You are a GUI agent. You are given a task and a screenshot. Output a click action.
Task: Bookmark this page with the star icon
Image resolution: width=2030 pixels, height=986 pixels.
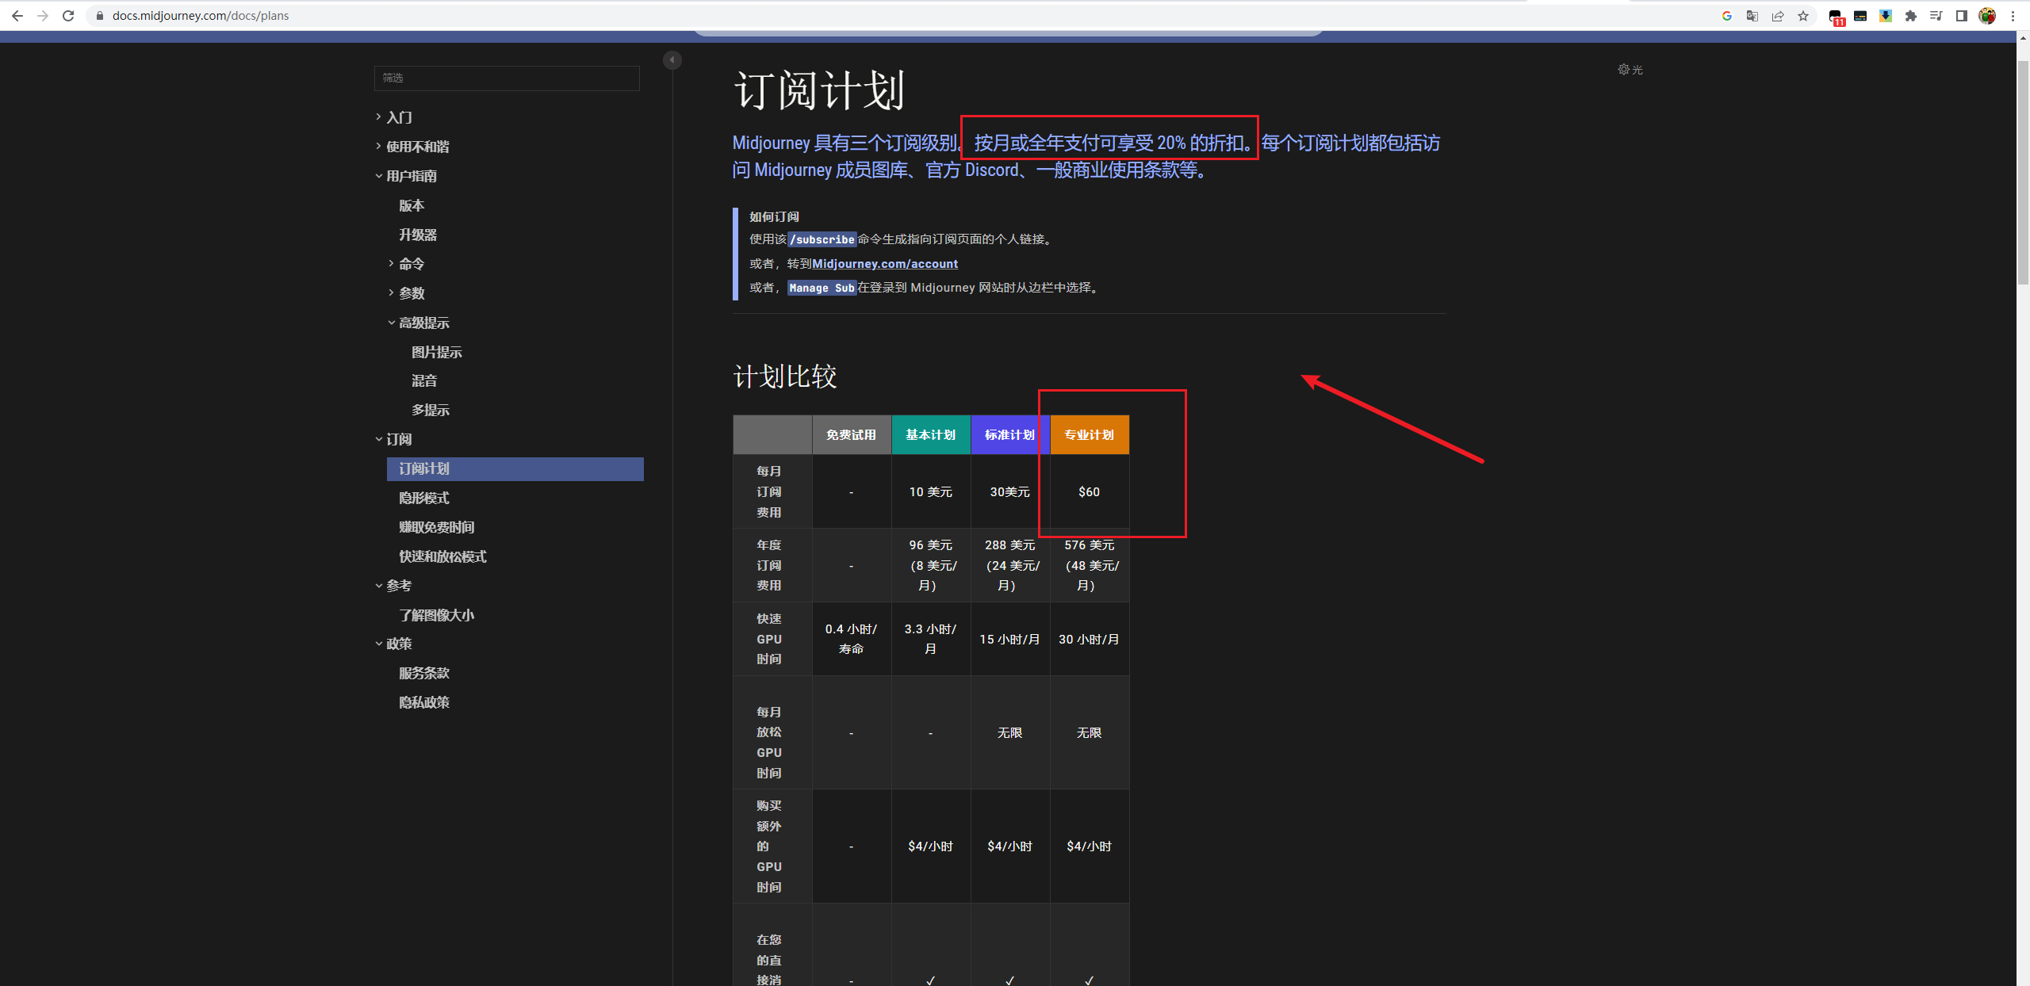[x=1803, y=16]
